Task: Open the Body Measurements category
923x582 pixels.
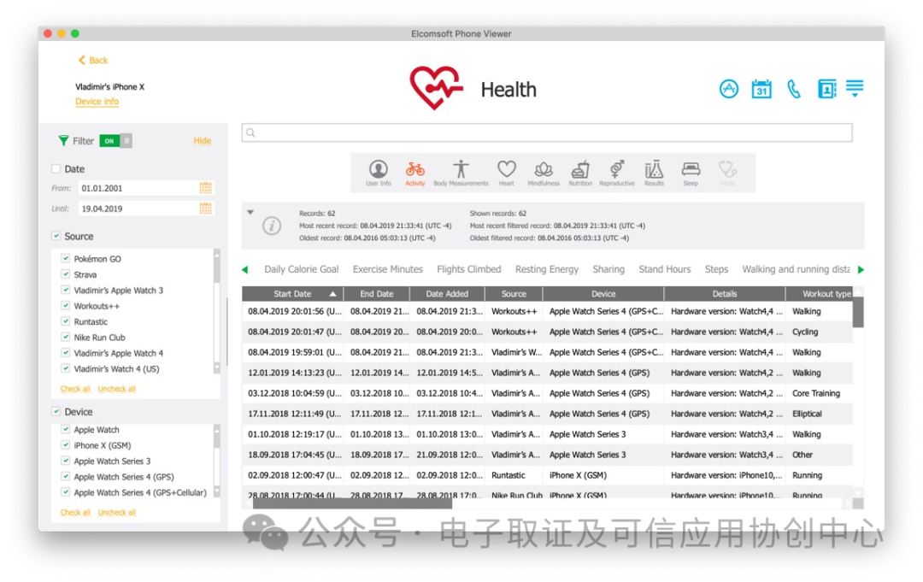Action: tap(461, 173)
